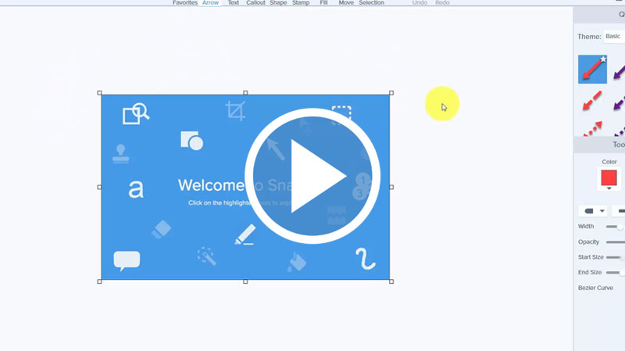Viewport: 625px width, 351px height.
Task: Select the solid red arrow quick style
Action: tap(592, 70)
